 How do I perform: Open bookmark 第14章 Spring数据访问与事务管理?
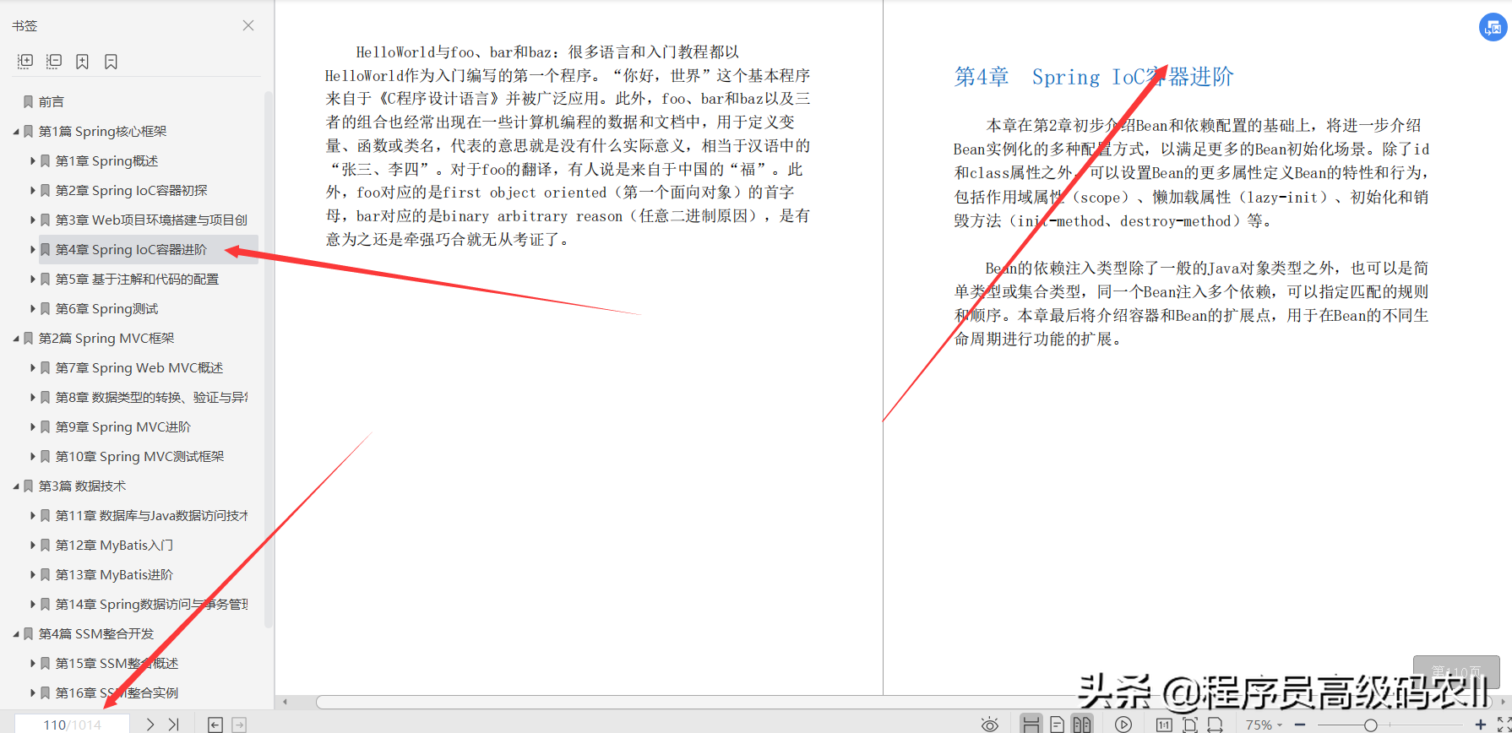coord(151,604)
